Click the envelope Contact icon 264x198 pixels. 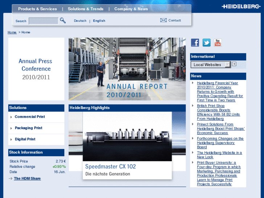163,20
